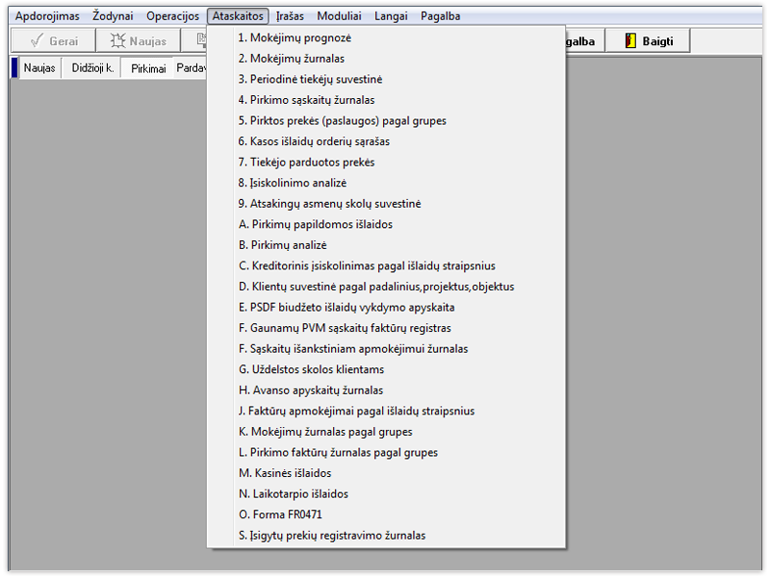770x577 pixels.
Task: Select A. Pirkimų papildomos išlaidos
Action: (x=386, y=224)
